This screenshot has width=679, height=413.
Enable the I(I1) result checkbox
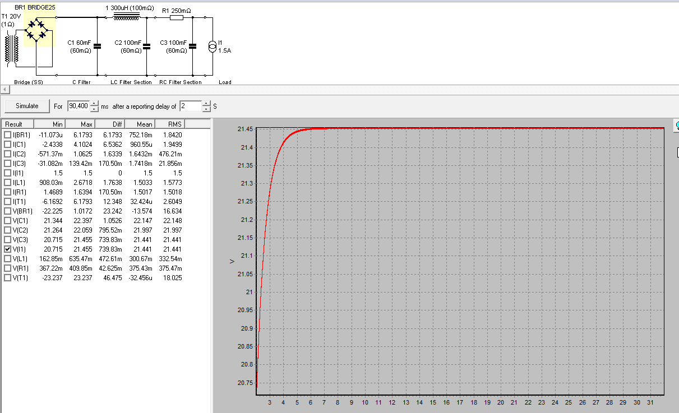coord(7,173)
